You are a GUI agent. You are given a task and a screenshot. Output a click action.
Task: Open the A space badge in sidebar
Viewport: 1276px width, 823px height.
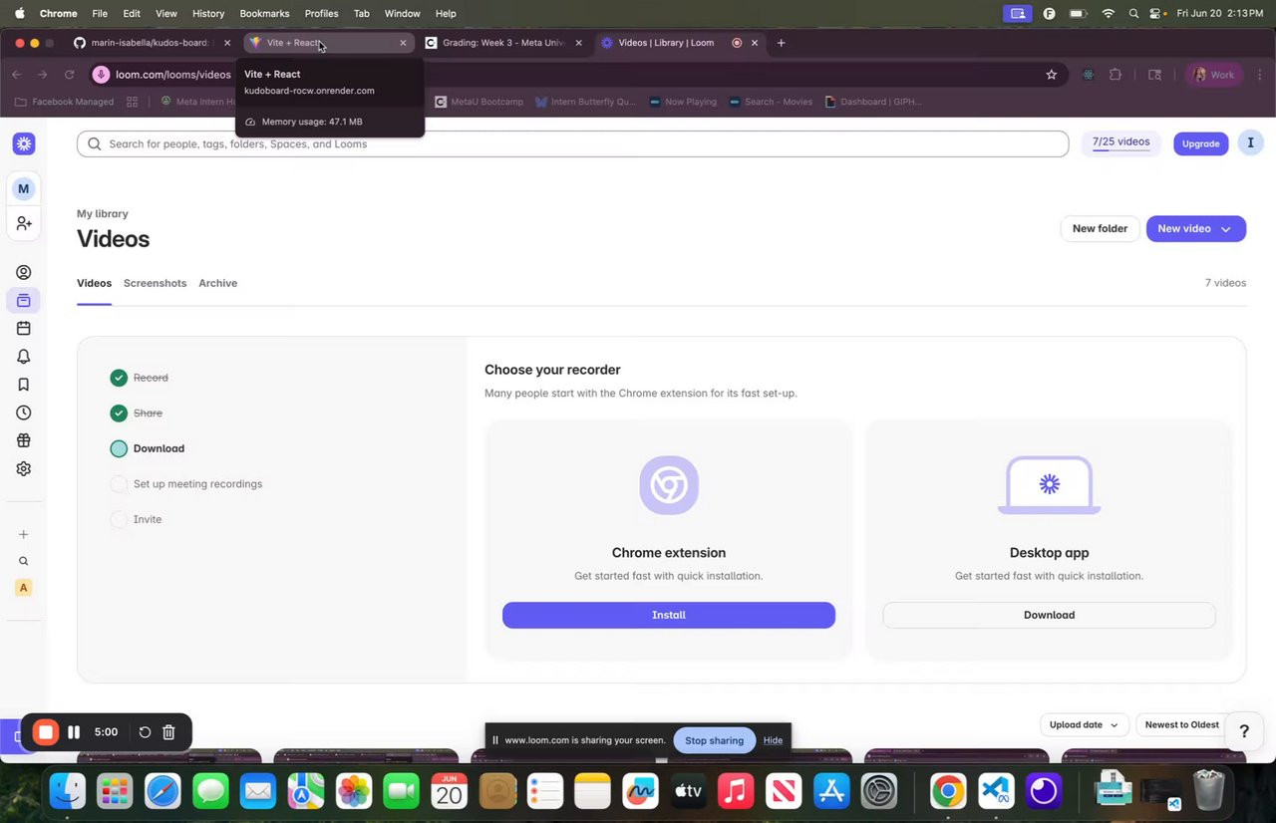pos(24,588)
